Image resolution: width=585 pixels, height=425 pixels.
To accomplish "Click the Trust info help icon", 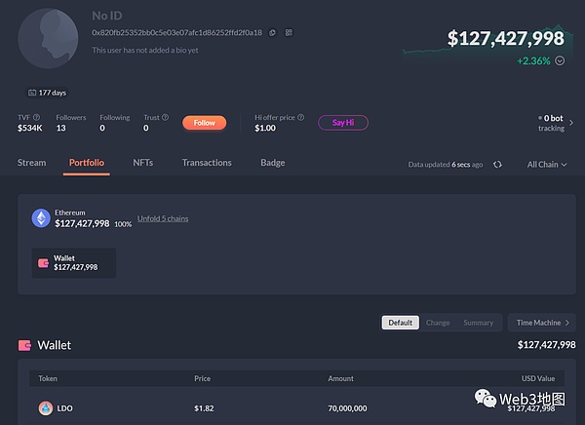I will (x=167, y=117).
